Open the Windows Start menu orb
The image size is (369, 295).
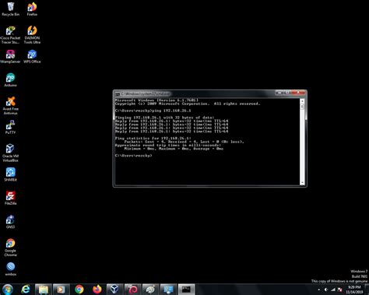[8, 289]
